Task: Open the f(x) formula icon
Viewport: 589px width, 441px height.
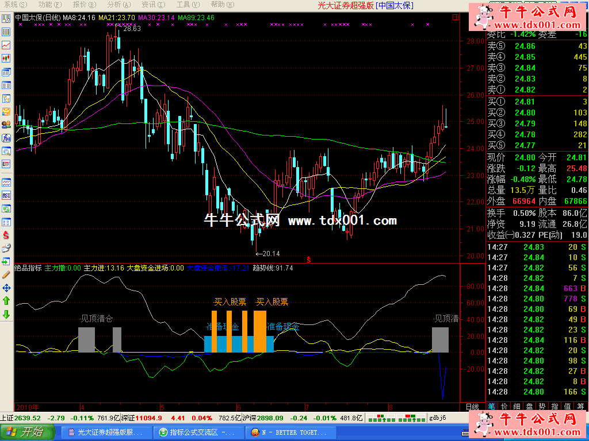Action: (x=6, y=138)
